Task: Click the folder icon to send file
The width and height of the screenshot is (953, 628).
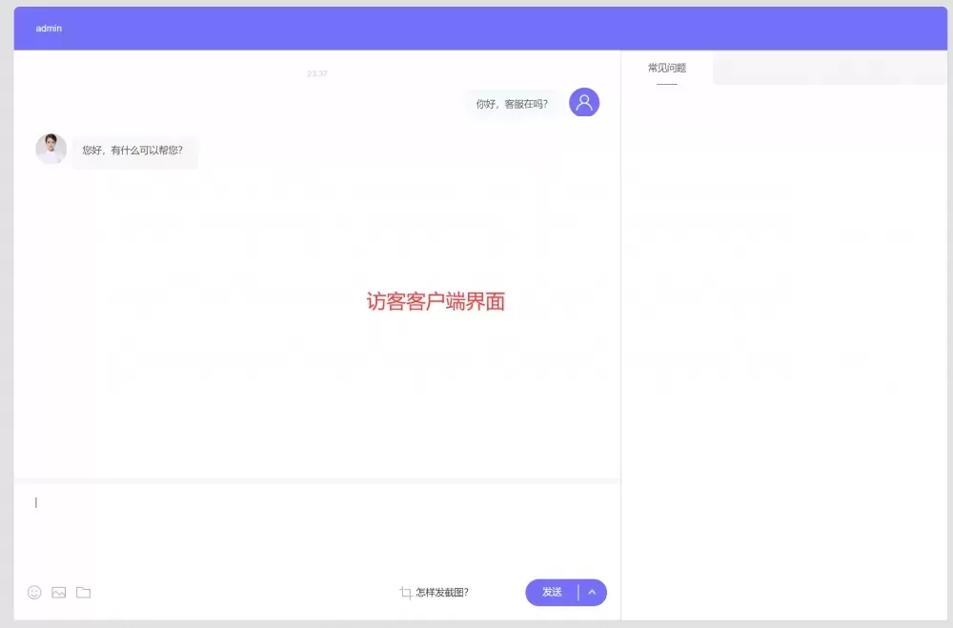Action: pyautogui.click(x=84, y=592)
